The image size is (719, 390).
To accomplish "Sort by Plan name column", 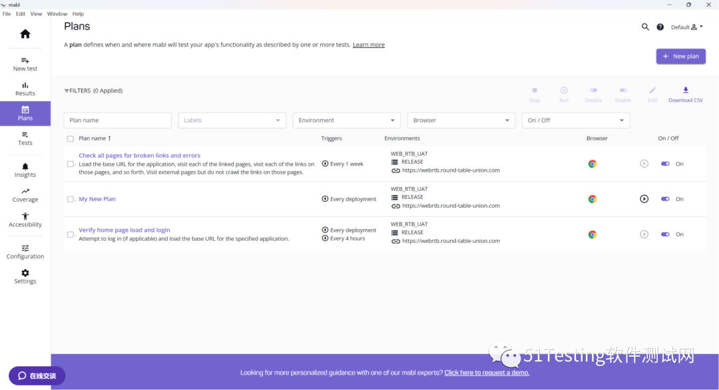I will pyautogui.click(x=95, y=138).
